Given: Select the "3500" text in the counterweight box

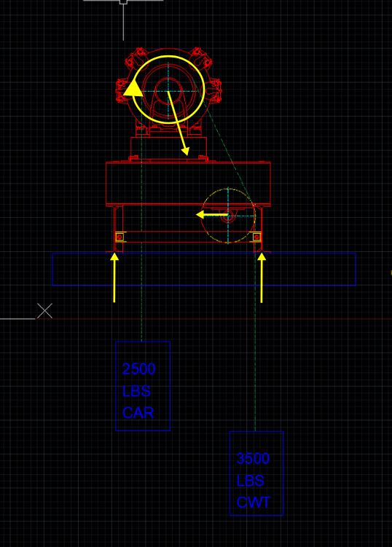Looking at the screenshot, I should (253, 458).
